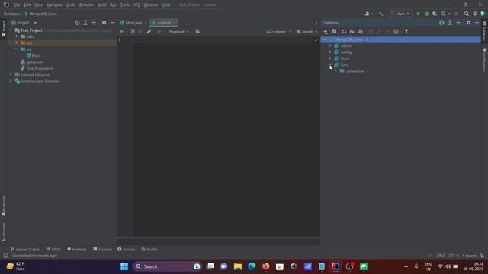Viewport: 488px width, 274px height.
Task: Expand External Libraries node
Action: click(10, 75)
